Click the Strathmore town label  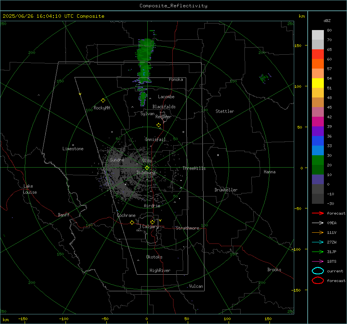click(x=187, y=228)
